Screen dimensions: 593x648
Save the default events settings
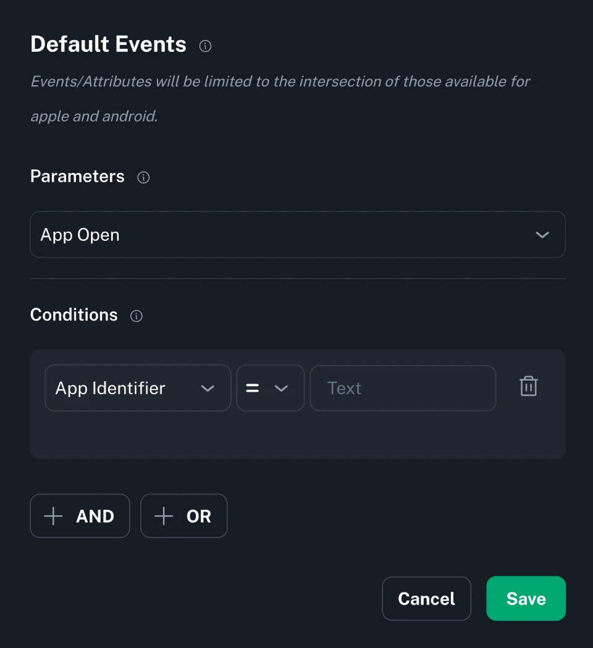pos(526,599)
